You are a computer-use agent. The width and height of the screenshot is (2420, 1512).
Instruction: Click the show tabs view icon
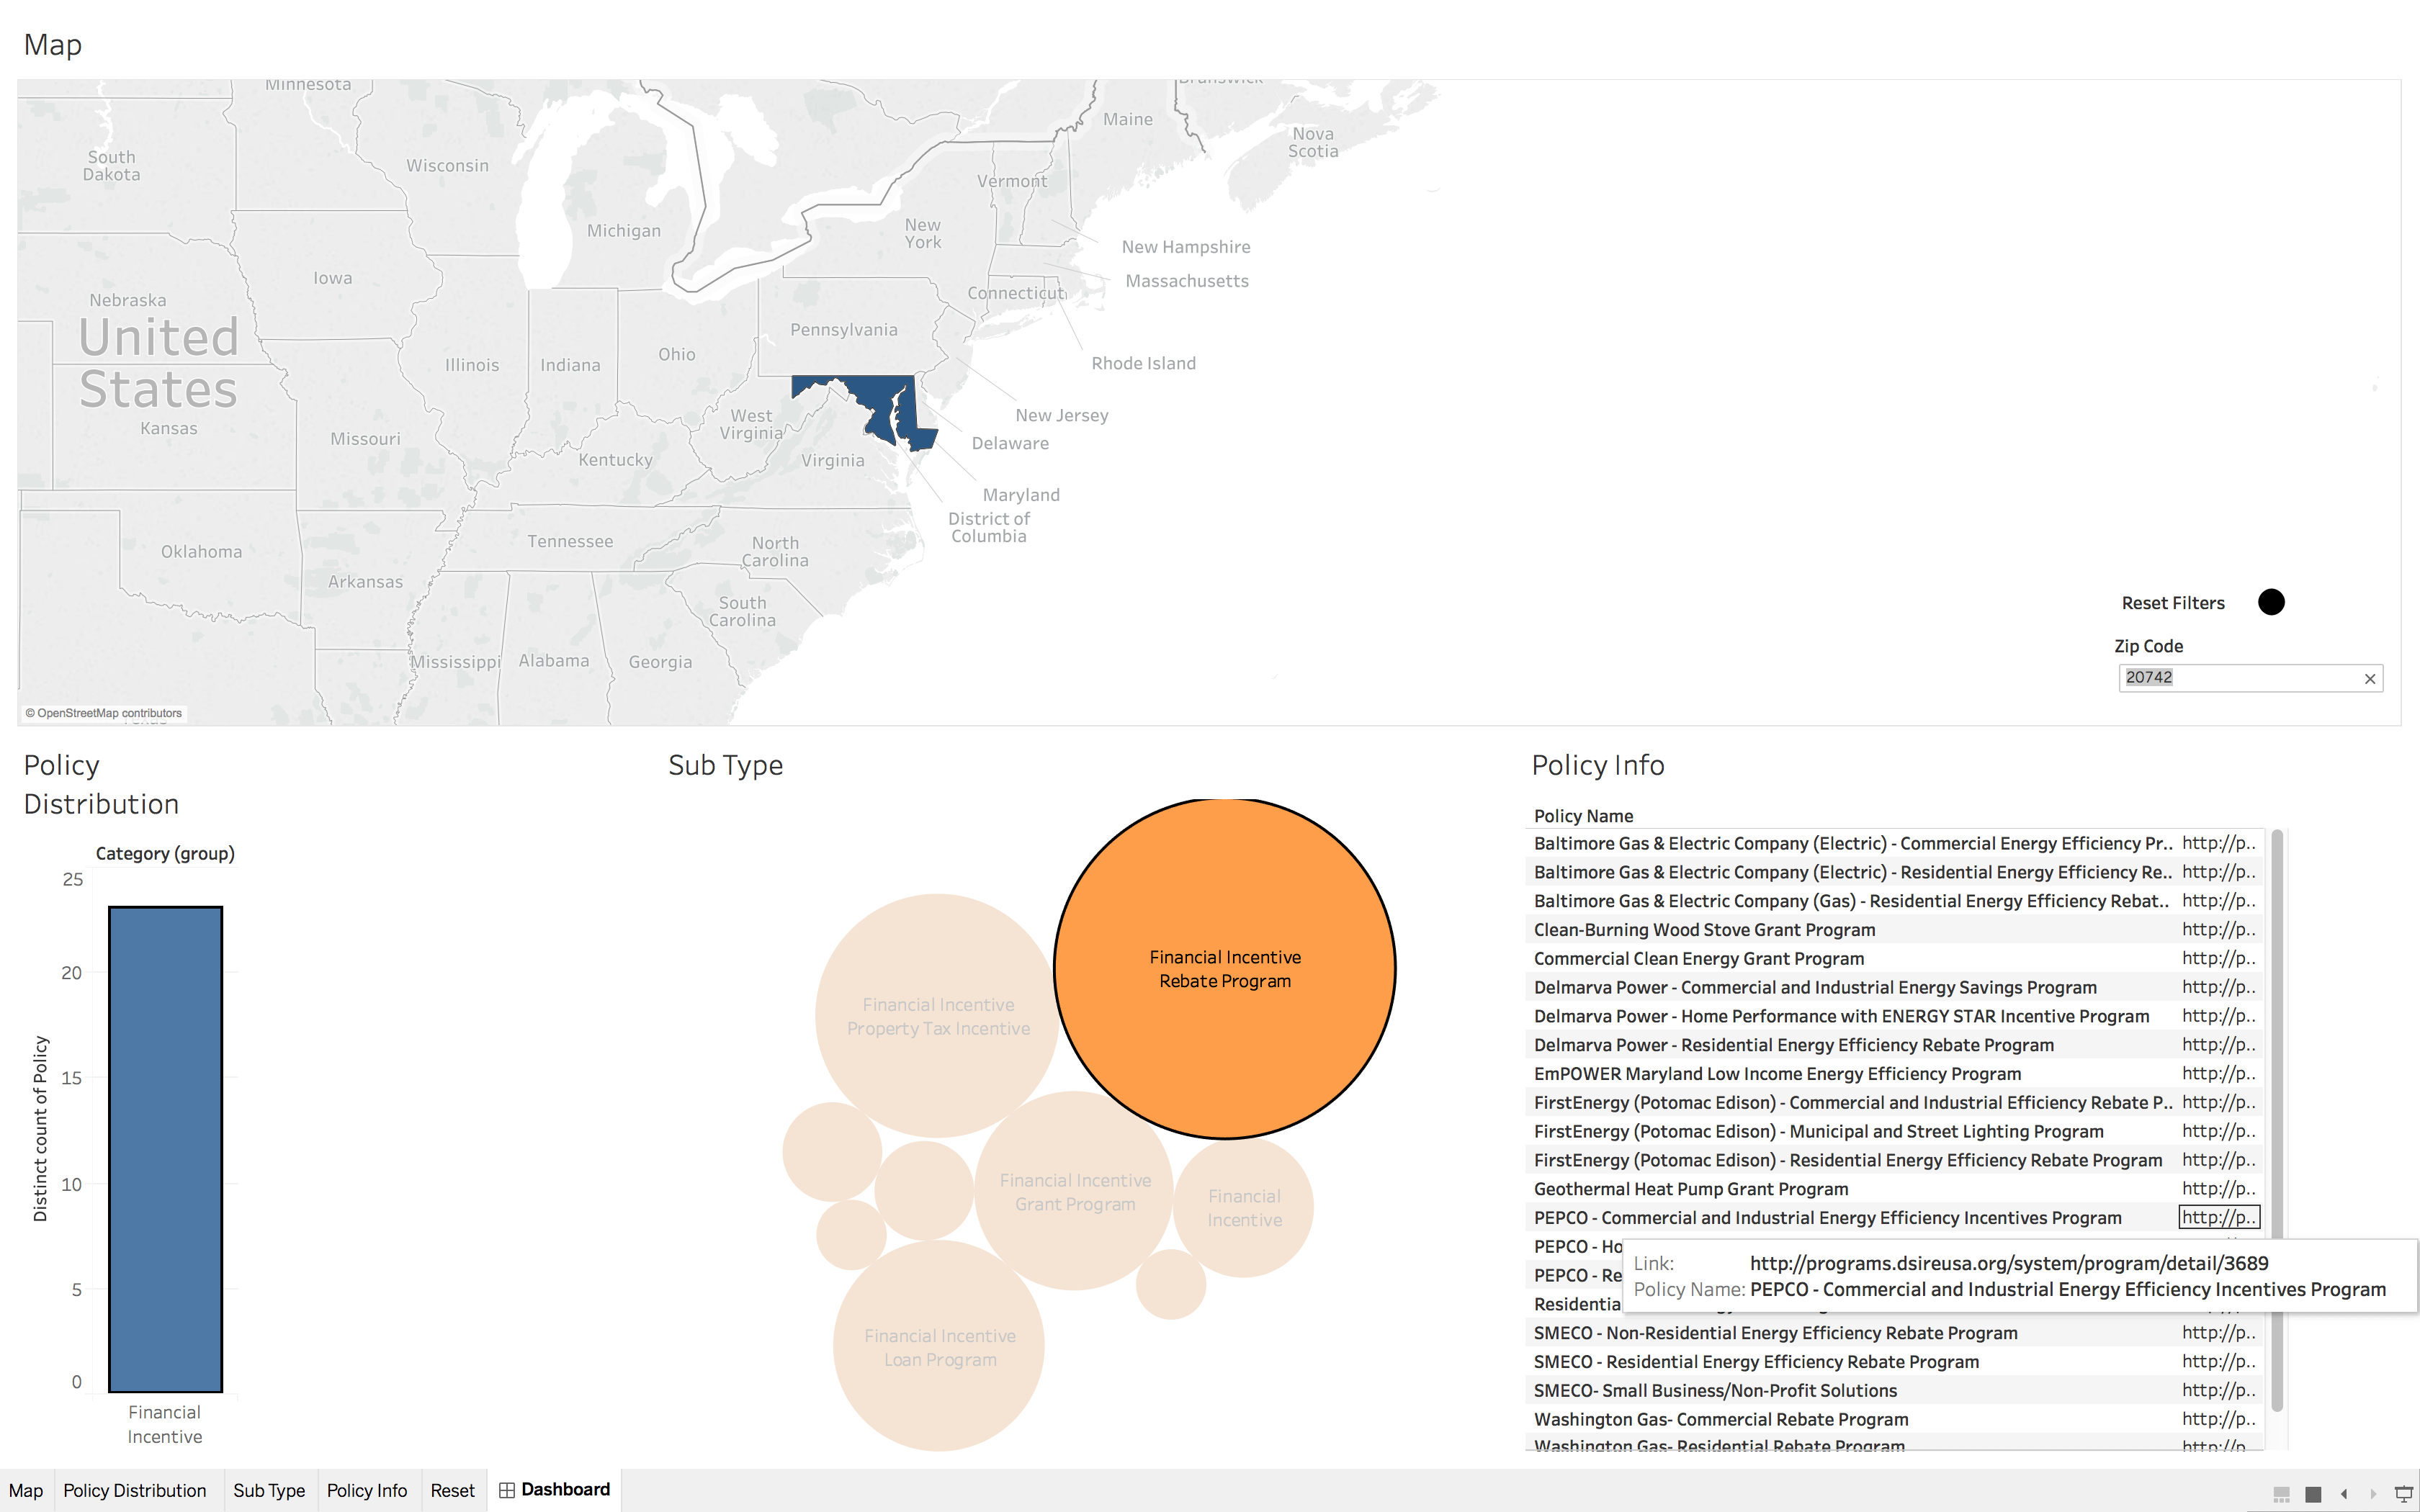(2313, 1494)
